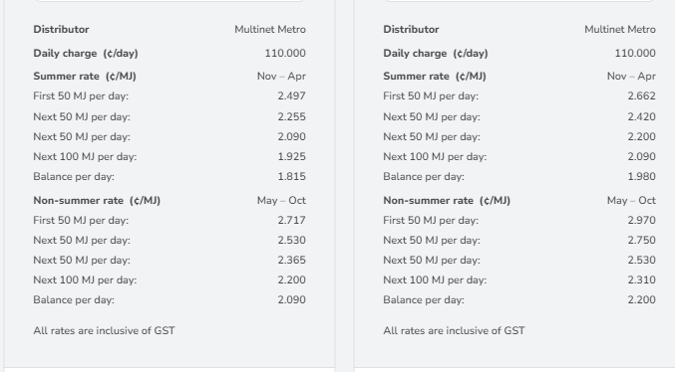Select the Summer rate heading in right card
This screenshot has width=675, height=372.
pos(435,76)
